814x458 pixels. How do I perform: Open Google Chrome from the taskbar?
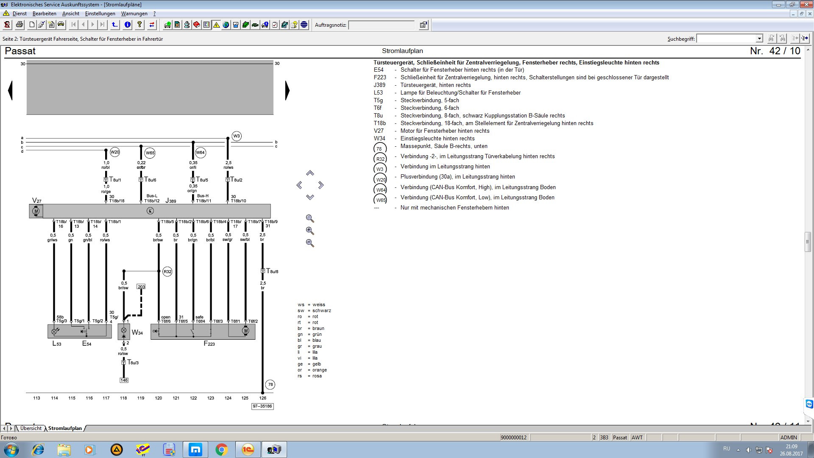[x=221, y=450]
